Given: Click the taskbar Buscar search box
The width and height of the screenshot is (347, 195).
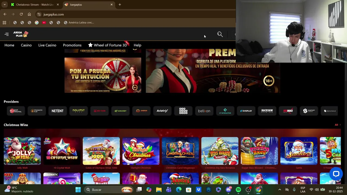Looking at the screenshot, I should (108, 190).
